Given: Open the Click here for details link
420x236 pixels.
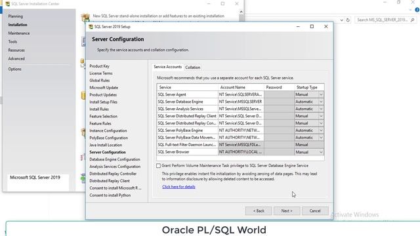Looking at the screenshot, I should click(x=178, y=187).
